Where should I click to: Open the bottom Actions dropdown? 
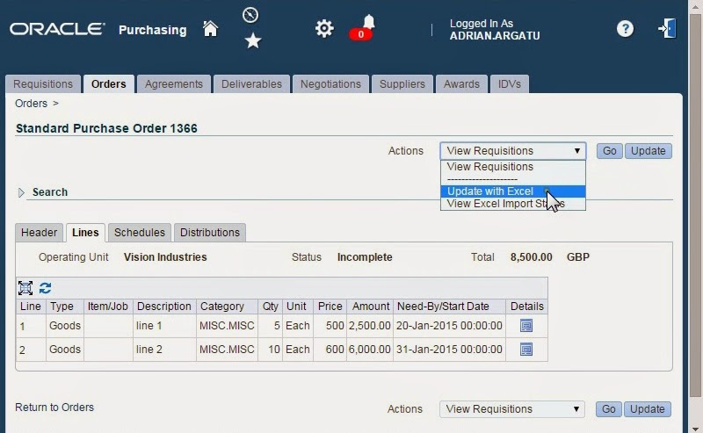pos(512,409)
